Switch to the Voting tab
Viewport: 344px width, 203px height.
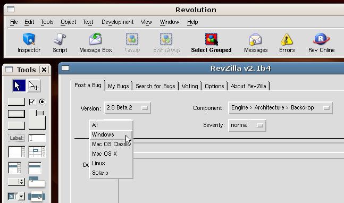(190, 86)
